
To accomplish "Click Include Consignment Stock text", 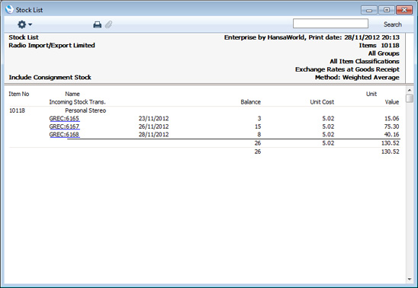I will coord(50,78).
